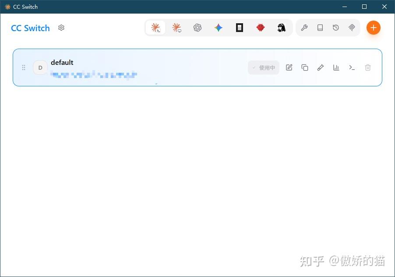View usage statistics for default provider

click(x=336, y=67)
